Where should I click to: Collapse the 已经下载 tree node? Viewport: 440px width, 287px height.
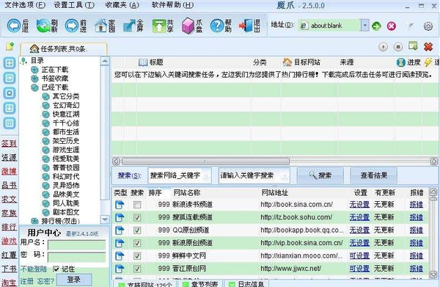(x=34, y=87)
